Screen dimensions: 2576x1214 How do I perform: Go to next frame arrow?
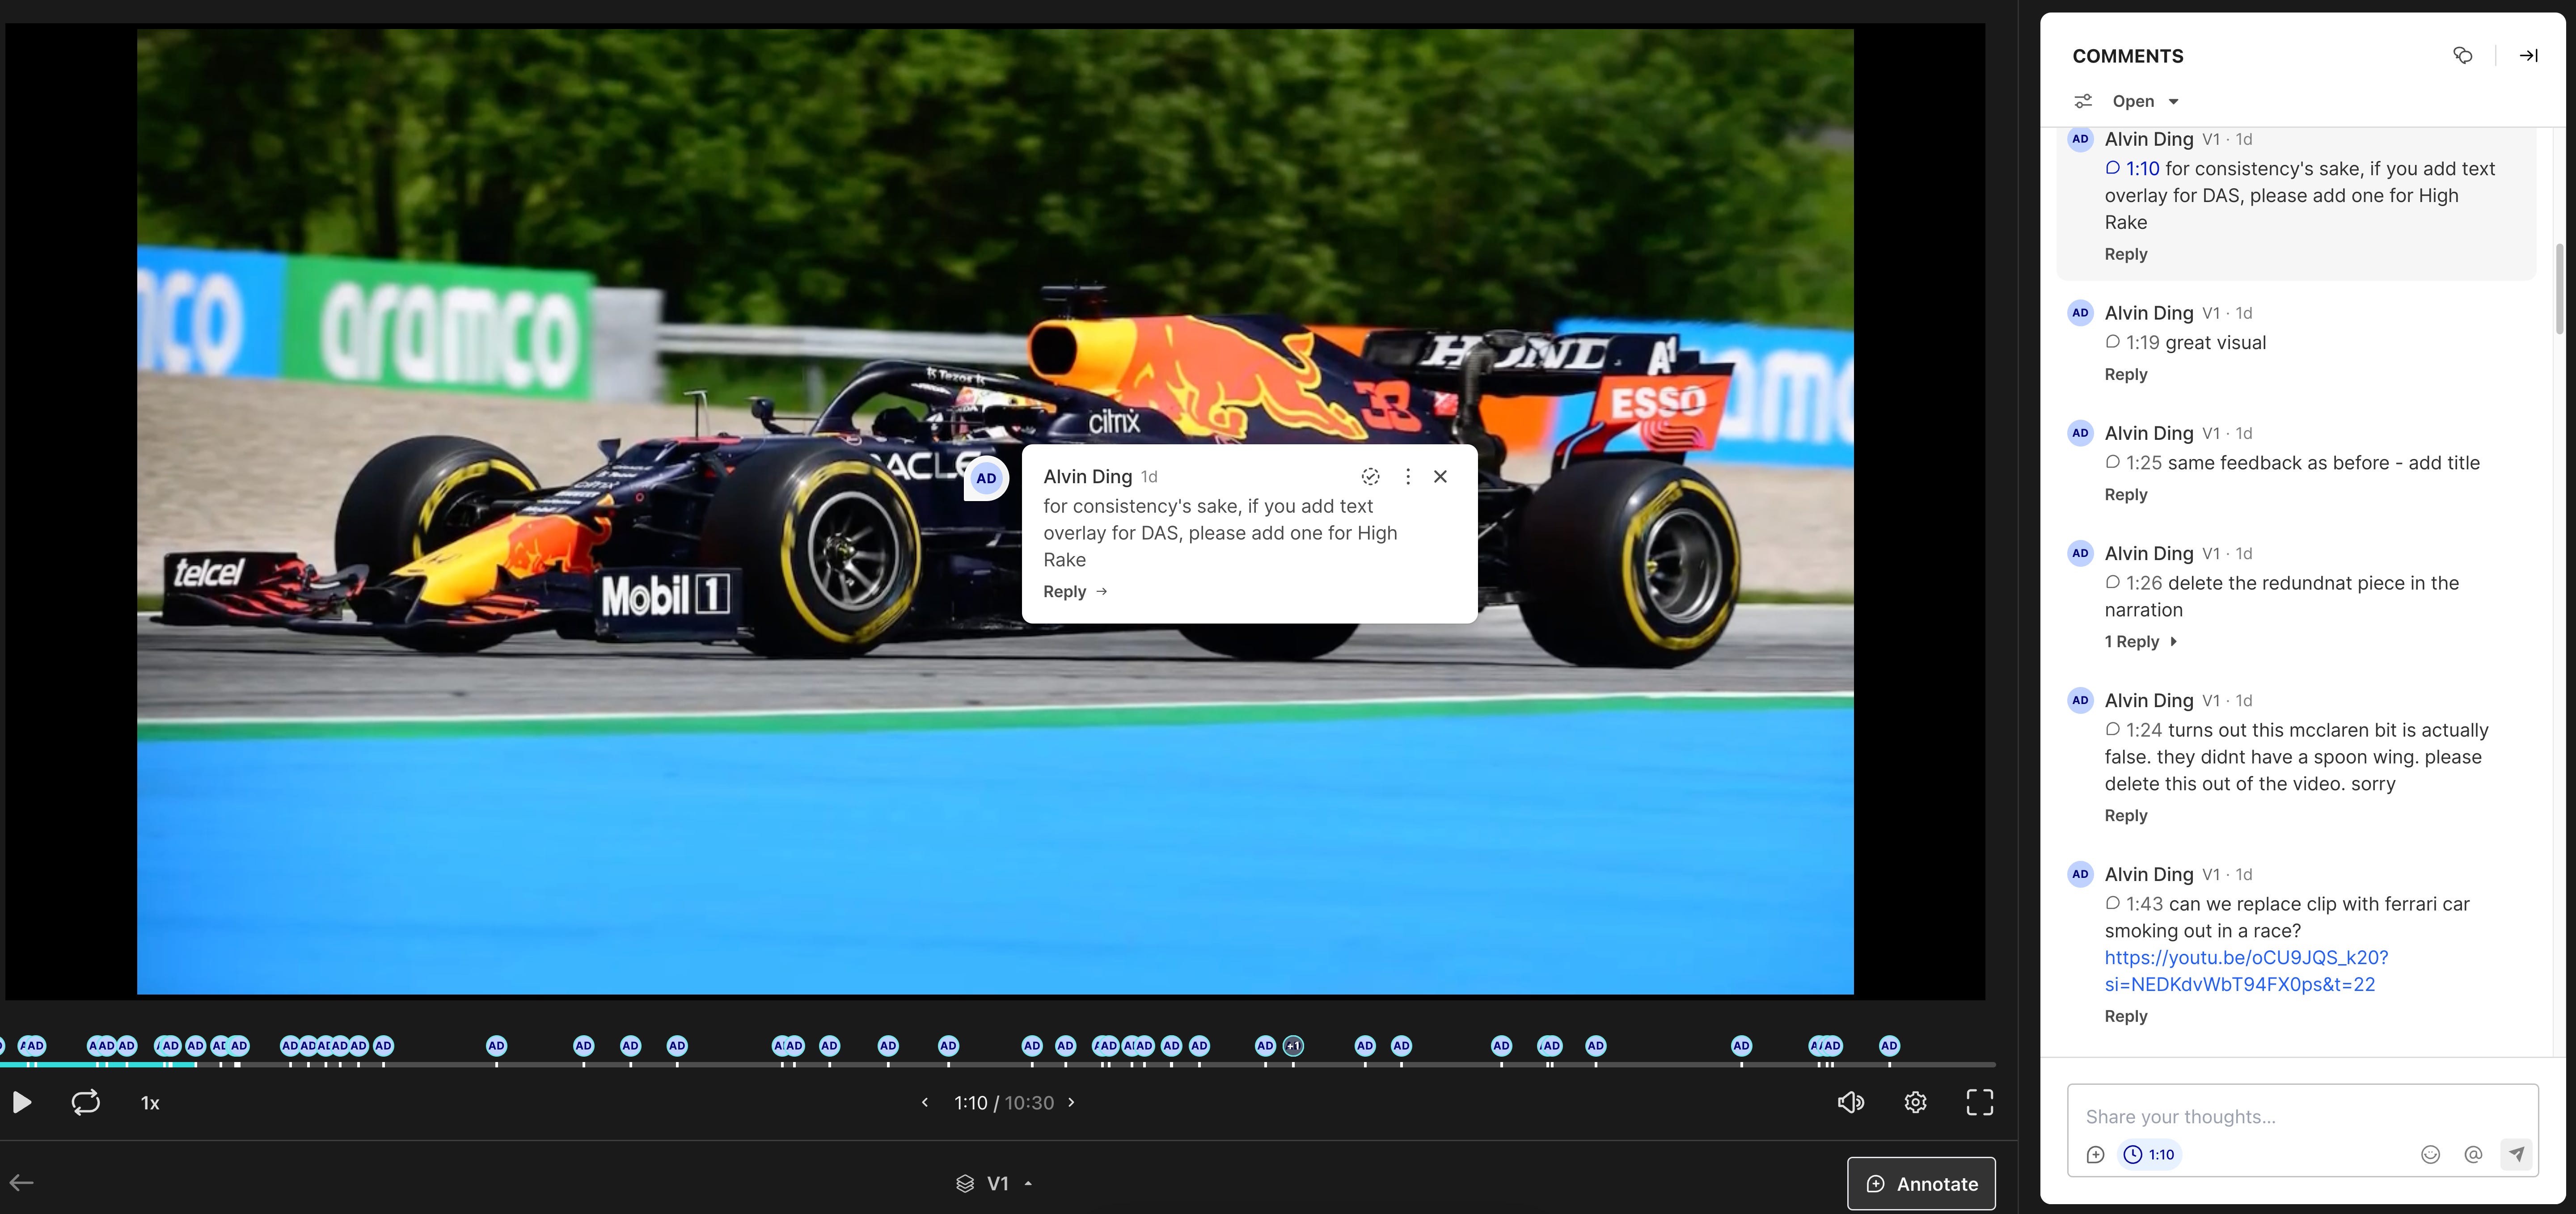coord(1071,1102)
